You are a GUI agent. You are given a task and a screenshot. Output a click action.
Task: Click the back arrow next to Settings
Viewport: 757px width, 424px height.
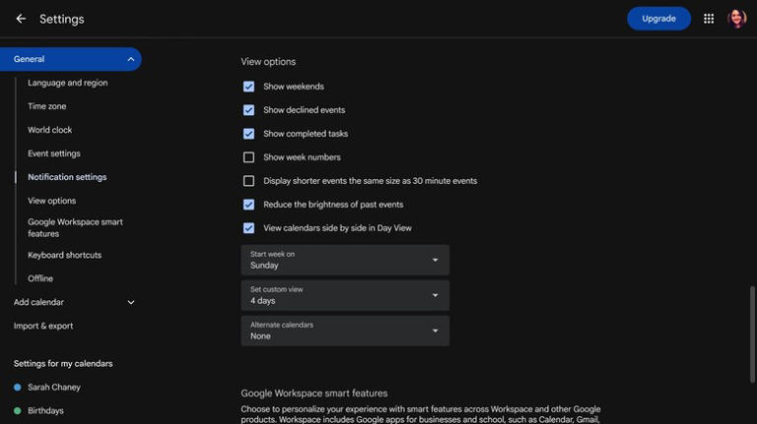tap(21, 19)
